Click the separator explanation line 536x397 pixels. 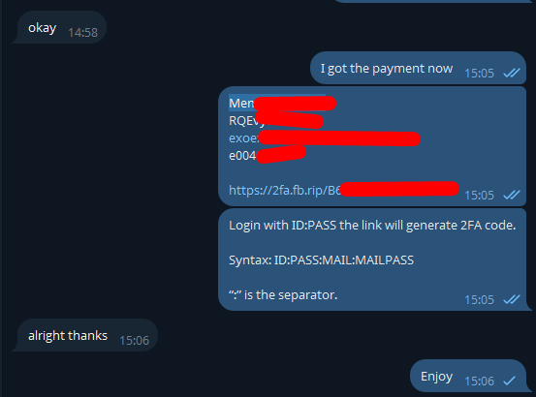click(x=283, y=295)
